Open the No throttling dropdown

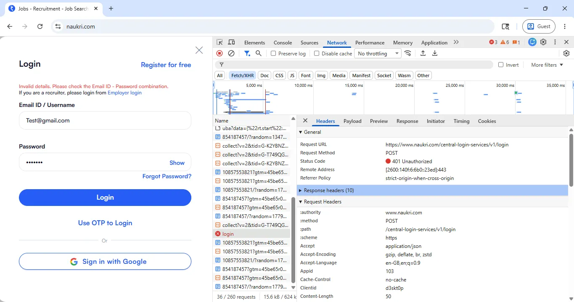pos(378,53)
